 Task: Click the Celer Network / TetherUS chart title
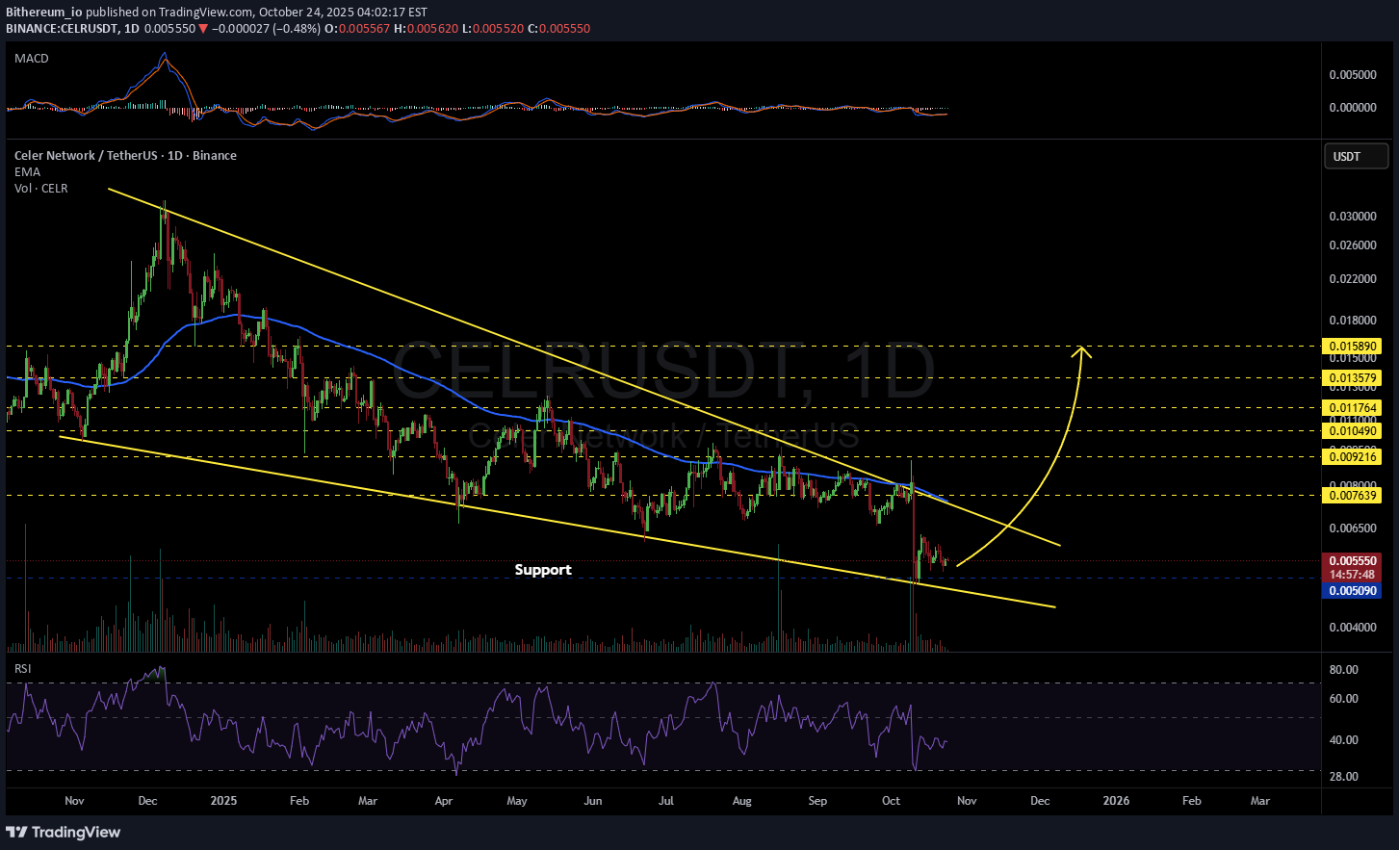point(125,156)
